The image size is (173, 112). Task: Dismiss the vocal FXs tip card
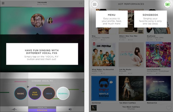(42, 54)
